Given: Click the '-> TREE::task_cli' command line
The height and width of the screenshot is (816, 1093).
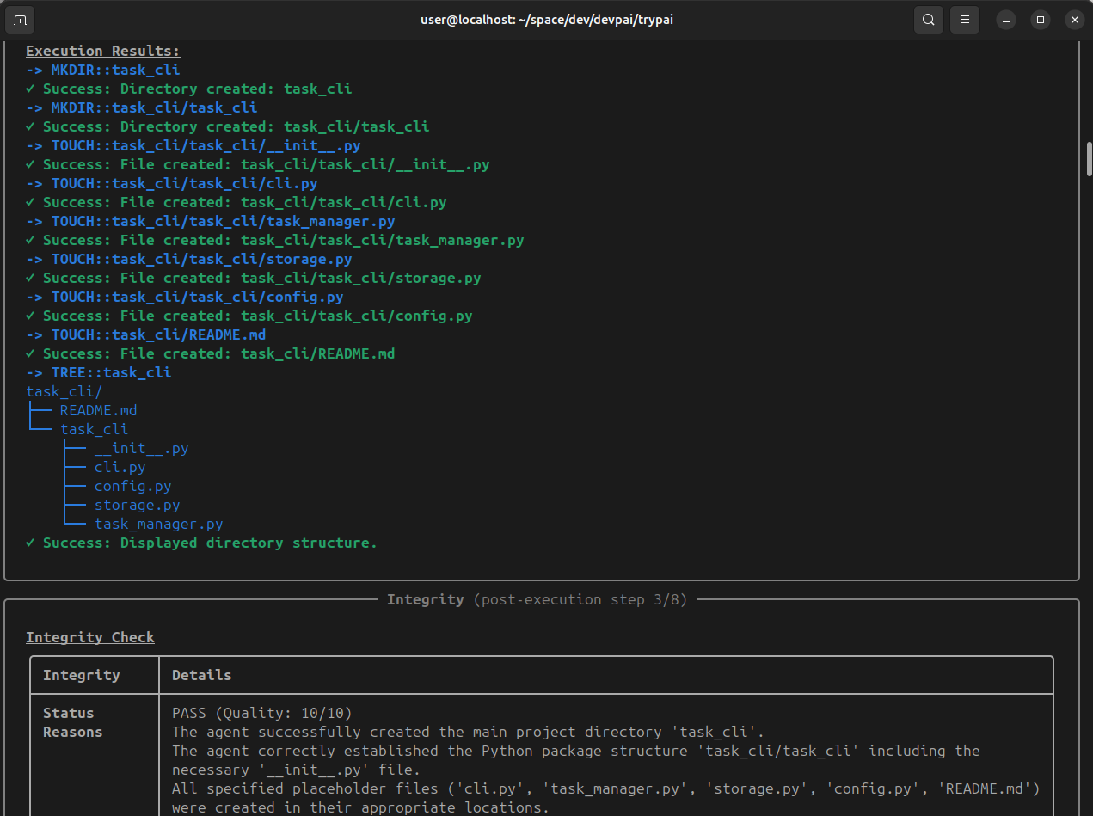Looking at the screenshot, I should click(x=98, y=372).
